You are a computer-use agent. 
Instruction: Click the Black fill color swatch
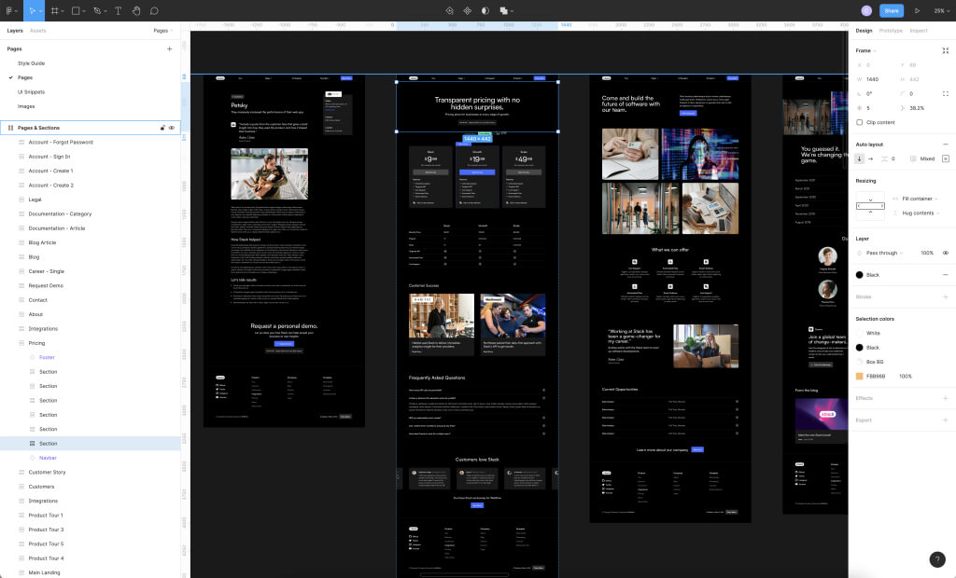tap(860, 275)
